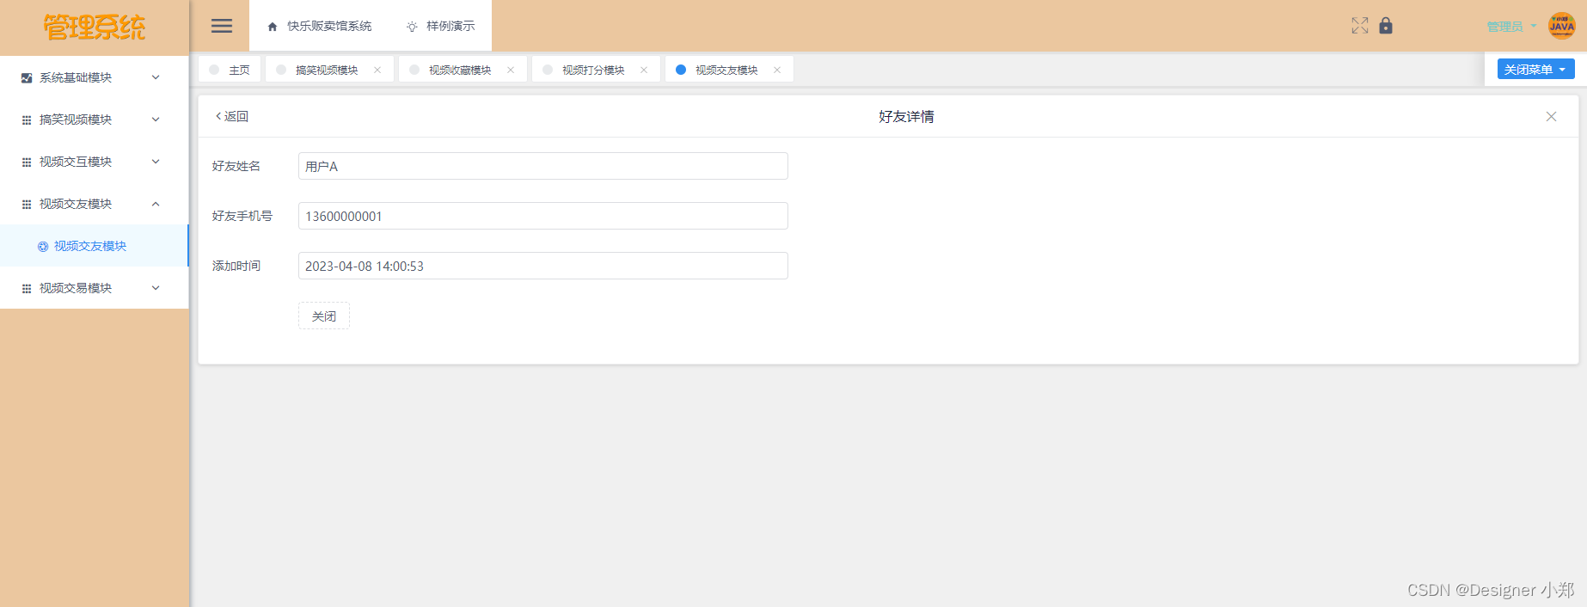Click the 好友详情 heading text
The width and height of the screenshot is (1587, 607).
coord(906,117)
